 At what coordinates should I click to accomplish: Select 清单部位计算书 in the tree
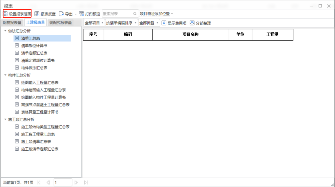pos(34,46)
